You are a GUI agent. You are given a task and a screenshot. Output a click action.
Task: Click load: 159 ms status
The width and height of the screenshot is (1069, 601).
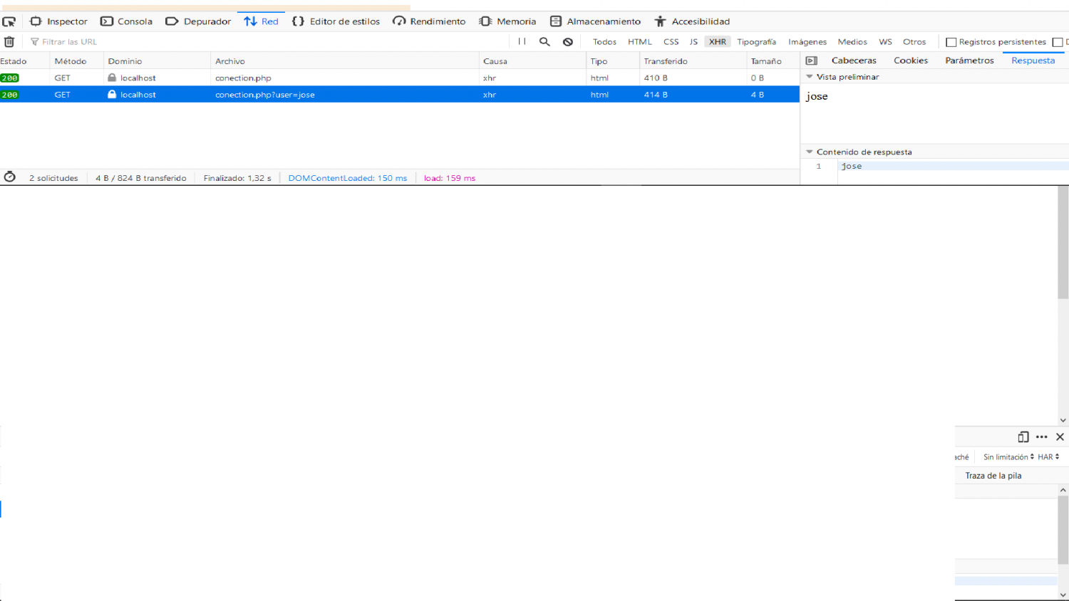tap(450, 178)
